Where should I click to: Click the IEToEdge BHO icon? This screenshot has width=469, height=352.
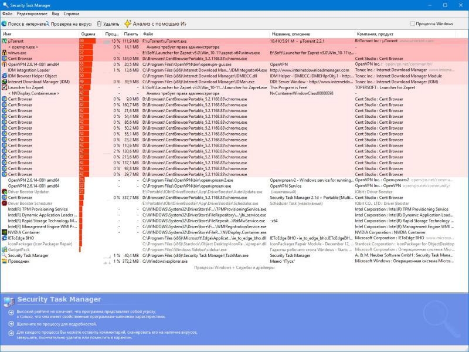pos(4,238)
